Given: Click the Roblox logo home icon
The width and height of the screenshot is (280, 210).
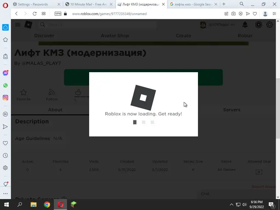Looking at the screenshot, I should (x=28, y=25).
